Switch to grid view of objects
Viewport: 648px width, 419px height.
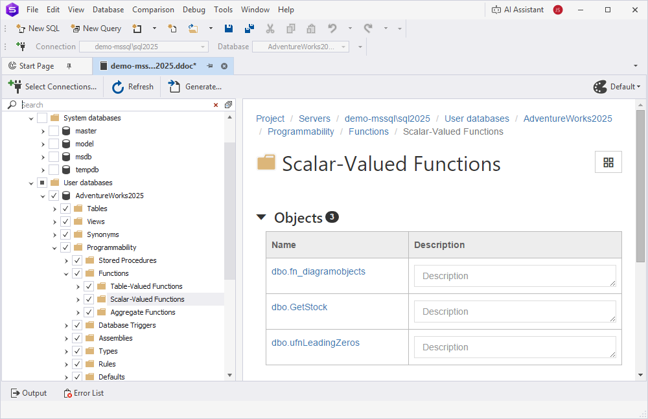[608, 163]
